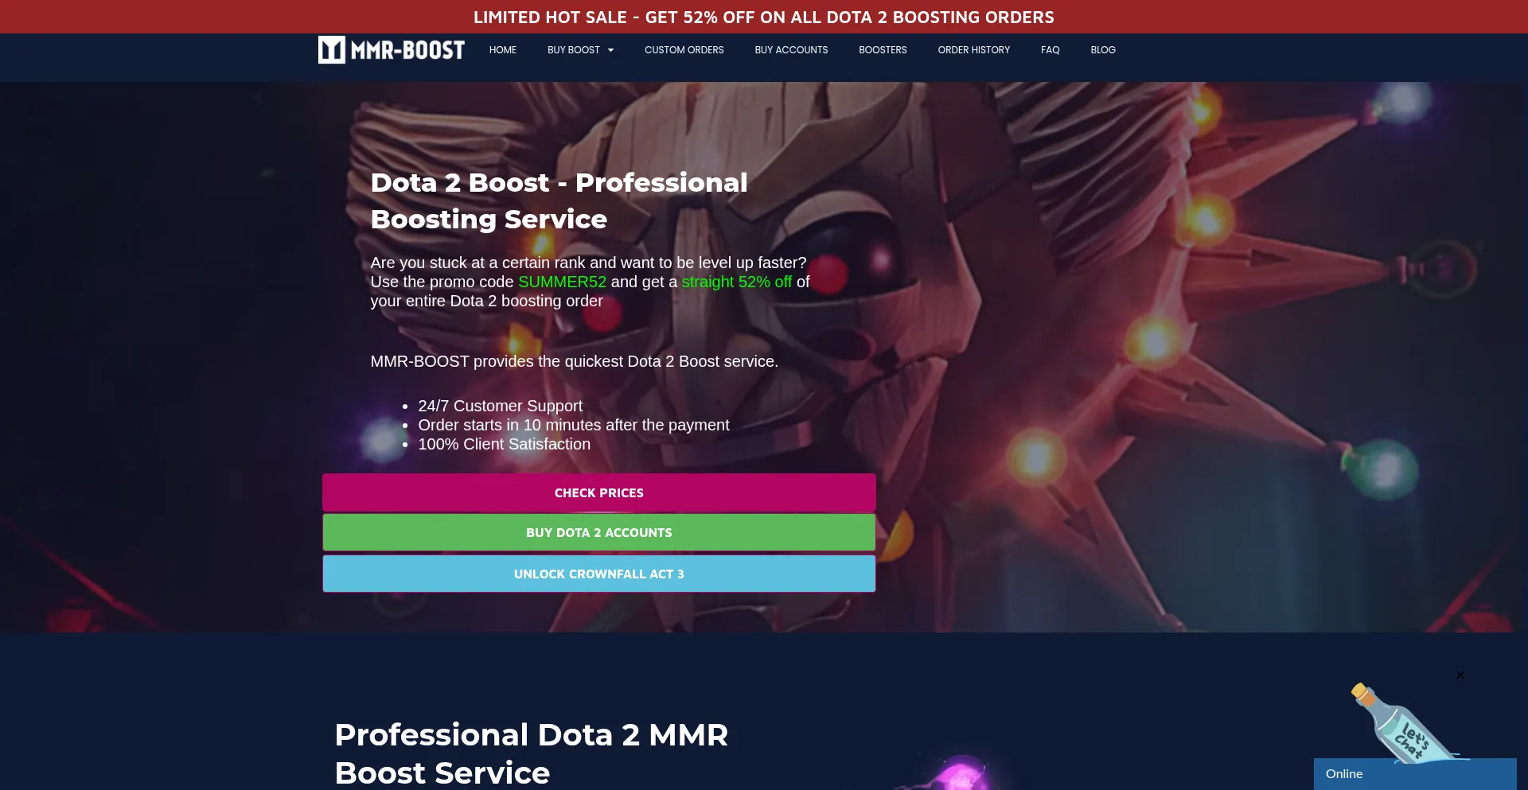Go to the Home menu item
Image resolution: width=1528 pixels, height=790 pixels.
(x=503, y=50)
